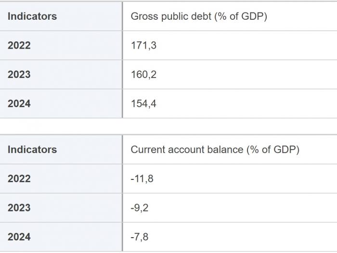Click the -11,8 current account value
Viewport: 337px width, 253px height.
pos(142,179)
